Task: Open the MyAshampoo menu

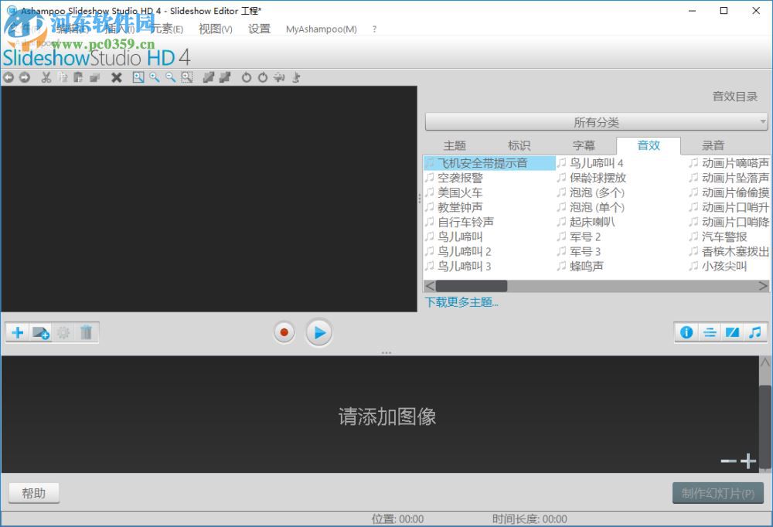Action: 320,29
